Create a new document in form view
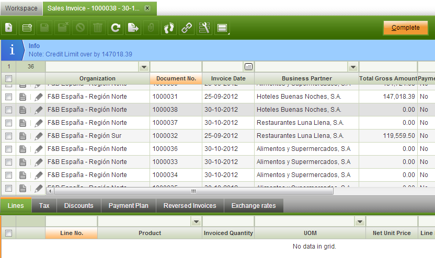 click(9, 28)
